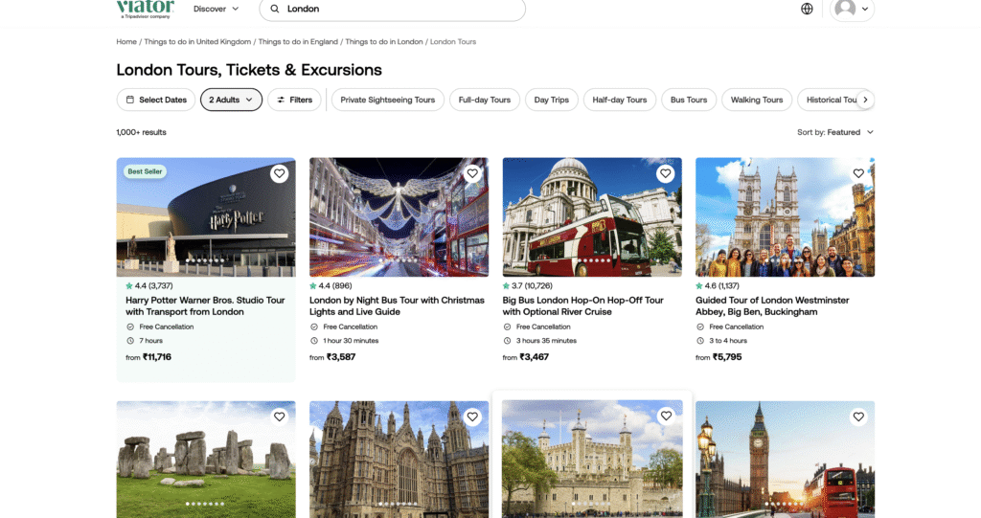Add Westminster Abbey guided tour to wishlist
The height and width of the screenshot is (518, 981).
tap(858, 173)
